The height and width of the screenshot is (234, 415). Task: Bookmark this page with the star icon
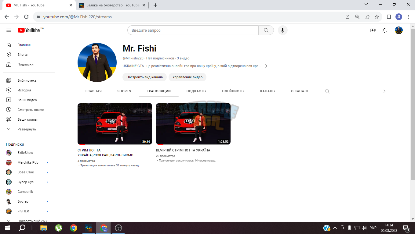pyautogui.click(x=377, y=17)
